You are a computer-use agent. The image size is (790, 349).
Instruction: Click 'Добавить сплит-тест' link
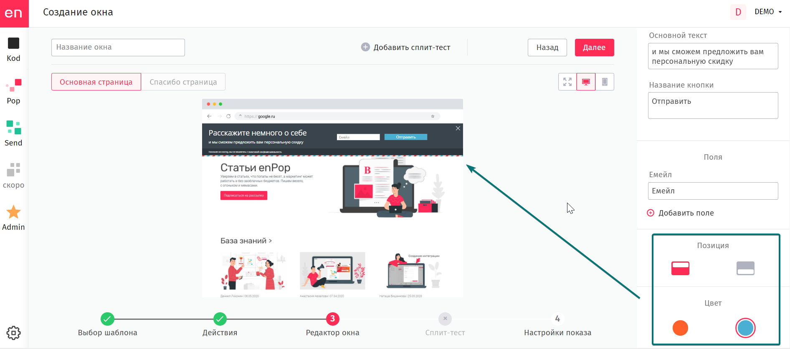(412, 48)
